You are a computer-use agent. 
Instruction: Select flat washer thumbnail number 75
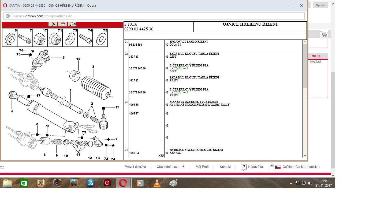coord(100,38)
